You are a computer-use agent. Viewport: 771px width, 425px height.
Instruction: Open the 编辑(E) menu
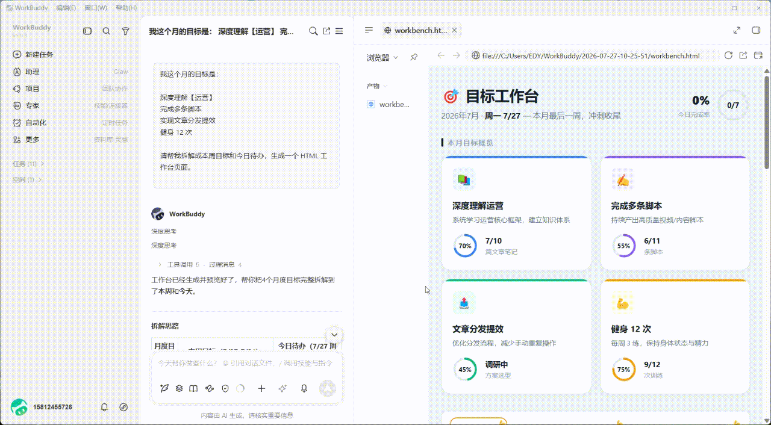click(x=66, y=8)
